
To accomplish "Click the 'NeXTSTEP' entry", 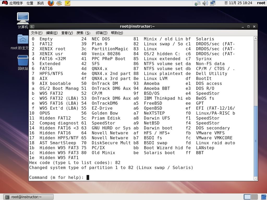I will tap(154, 113).
